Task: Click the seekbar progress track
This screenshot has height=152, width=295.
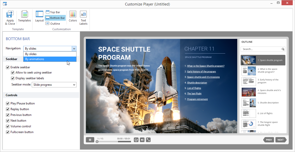Action: (114, 142)
